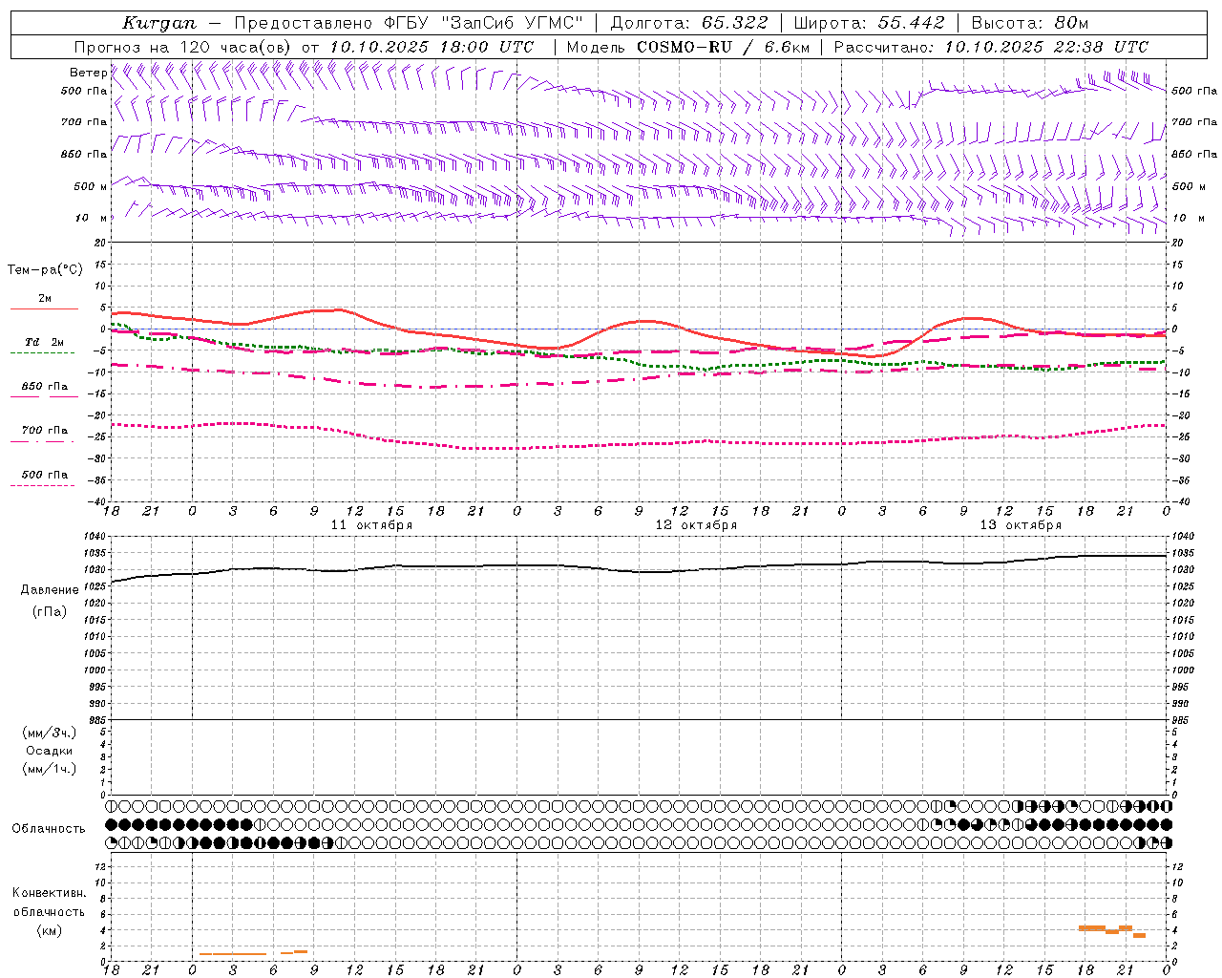Image resolution: width=1222 pixels, height=978 pixels.
Task: Click the 10 м wind level label on left axis
Action: [91, 218]
